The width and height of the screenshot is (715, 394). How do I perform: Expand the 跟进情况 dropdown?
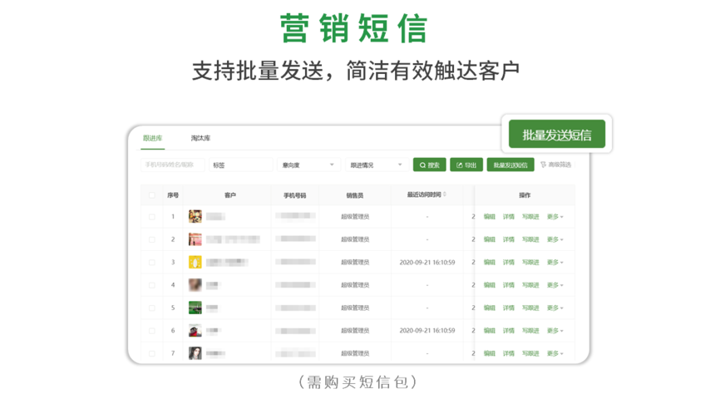pos(376,165)
